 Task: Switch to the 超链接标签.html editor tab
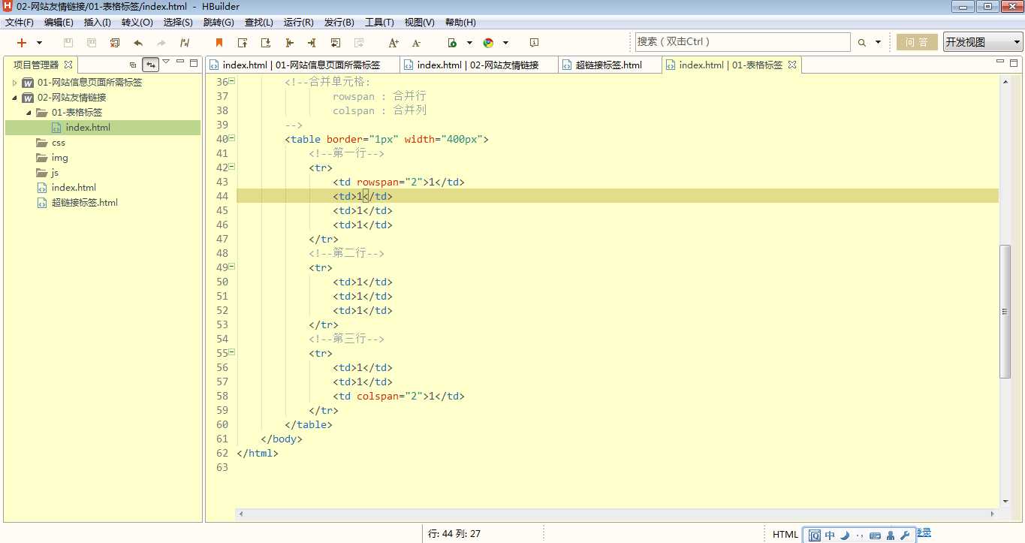tap(609, 65)
